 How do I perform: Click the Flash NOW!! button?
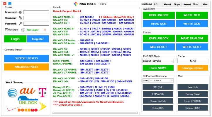tap(158, 68)
